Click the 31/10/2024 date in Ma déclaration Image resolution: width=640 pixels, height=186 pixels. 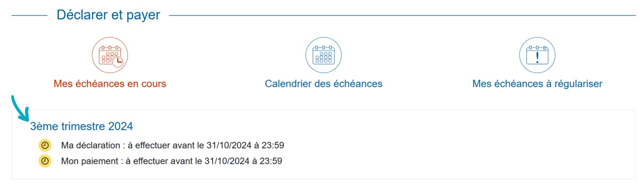coord(227,146)
